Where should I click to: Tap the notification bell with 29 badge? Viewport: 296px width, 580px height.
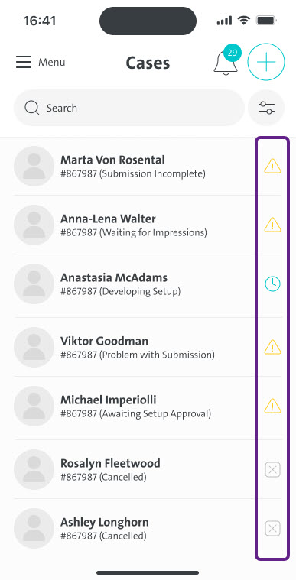click(x=226, y=61)
